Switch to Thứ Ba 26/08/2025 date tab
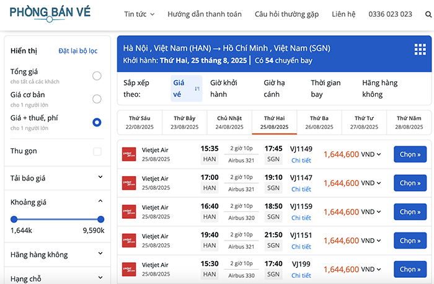The width and height of the screenshot is (434, 284). pyautogui.click(x=319, y=122)
